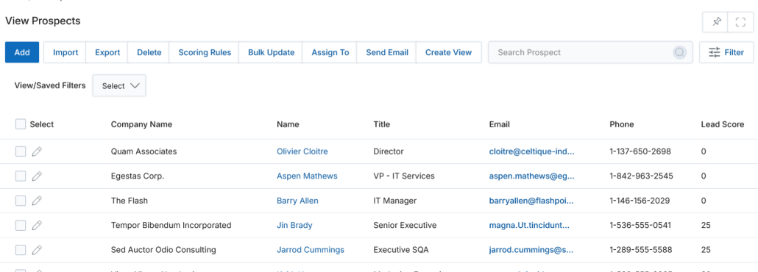Screen dimensions: 758x272
Task: Click the jarrod.cummings@s... email link
Action: 531,250
